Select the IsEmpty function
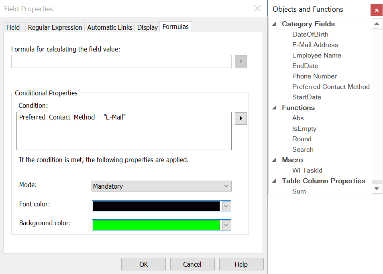The image size is (383, 274). click(304, 128)
